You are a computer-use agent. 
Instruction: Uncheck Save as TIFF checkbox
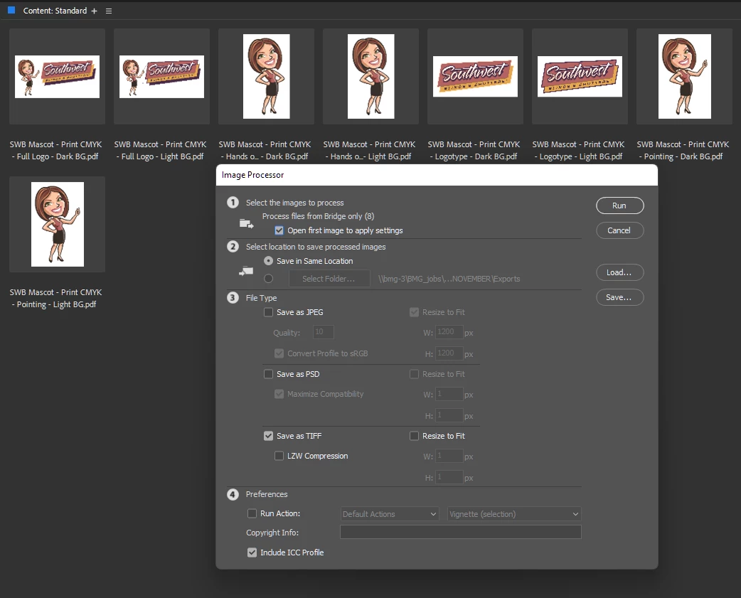click(268, 436)
